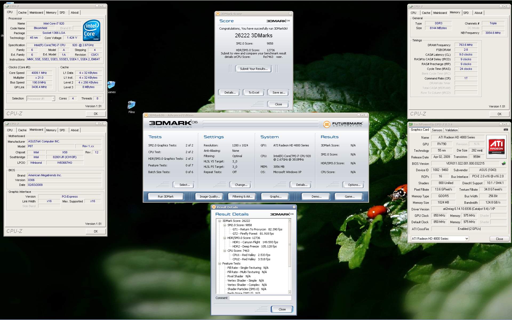Open the Films desktop shortcut
This screenshot has height=320, width=512.
tap(131, 107)
